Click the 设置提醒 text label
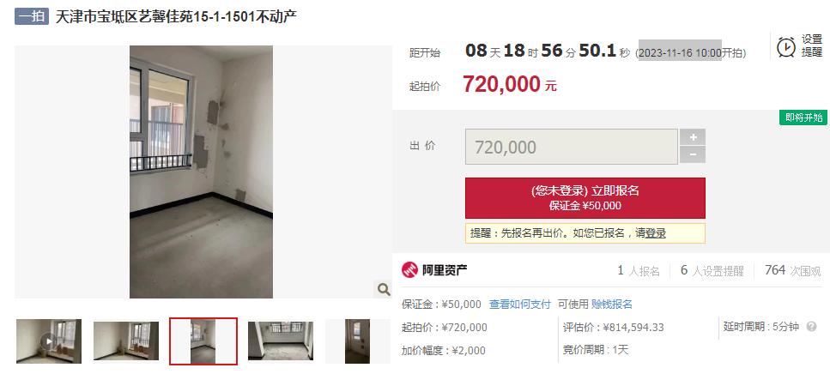Image resolution: width=830 pixels, height=392 pixels. [x=812, y=46]
